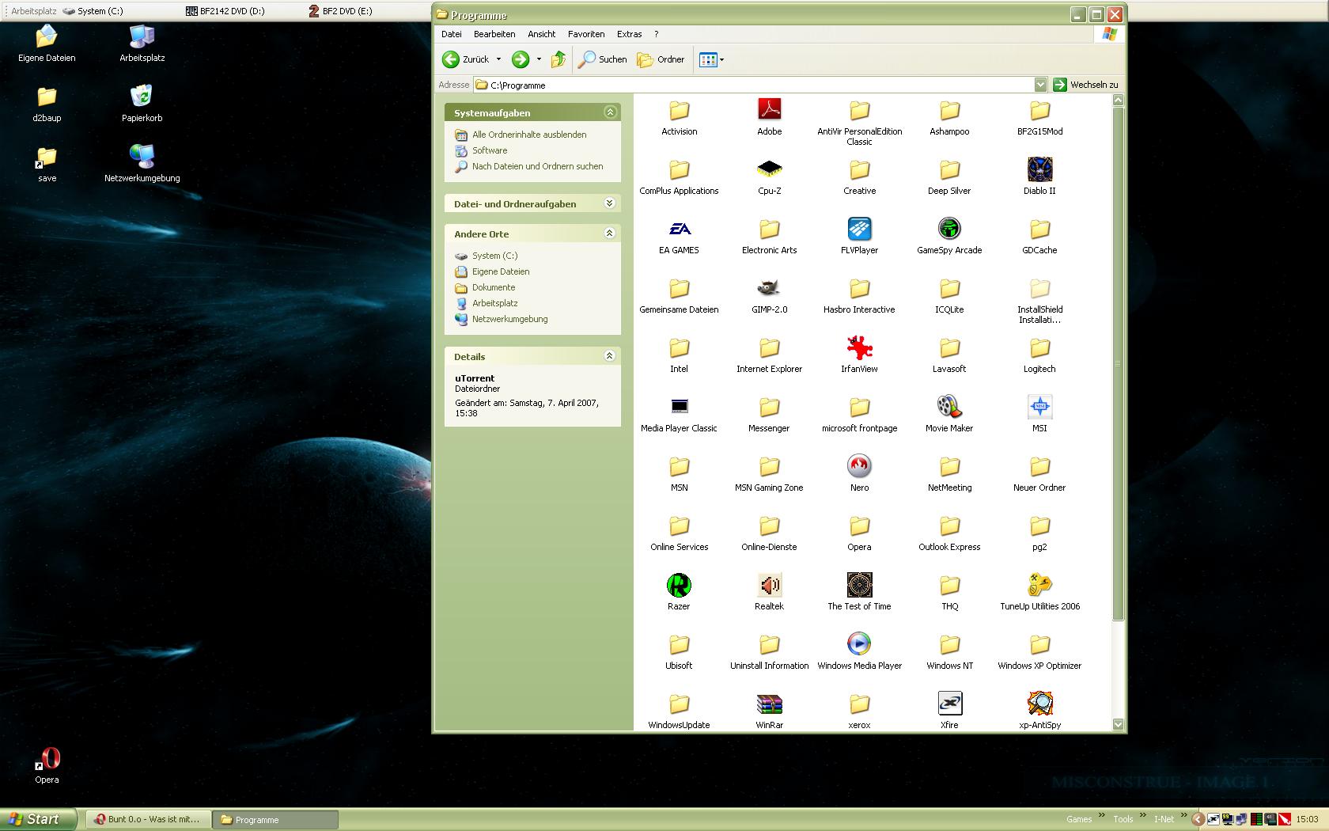Select the IrfanView red splat icon
Viewport: 1329px width, 831px height.
tap(859, 347)
